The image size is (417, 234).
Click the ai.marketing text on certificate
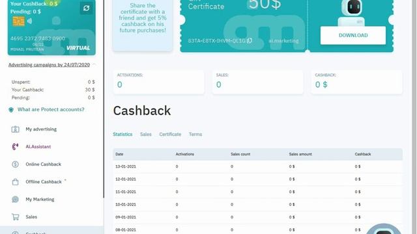tap(283, 41)
